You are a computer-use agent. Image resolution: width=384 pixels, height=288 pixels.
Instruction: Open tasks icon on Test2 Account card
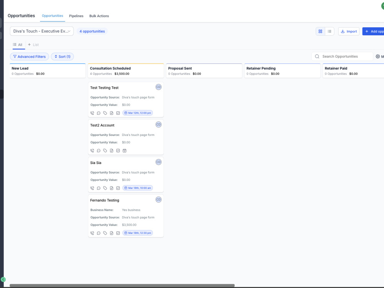click(x=118, y=151)
